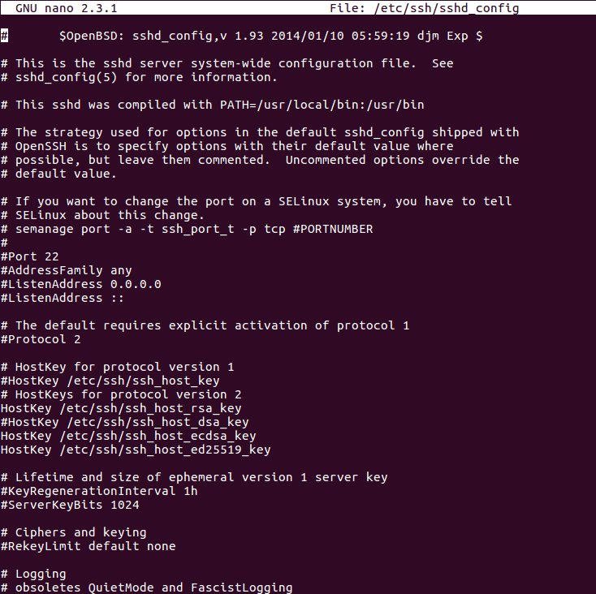Click the semanage port command comment line

187,229
